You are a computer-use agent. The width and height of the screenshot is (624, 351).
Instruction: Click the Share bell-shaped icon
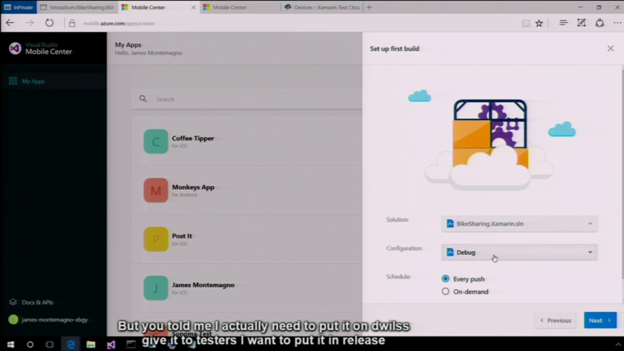600,23
